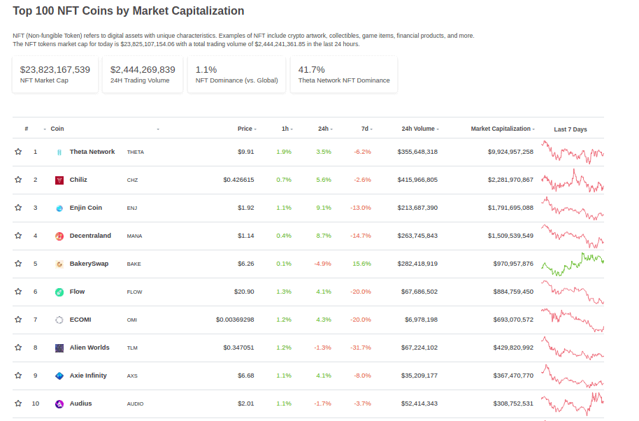This screenshot has height=421, width=639.
Task: Mark Axie Infinity as favorite
Action: (x=18, y=376)
